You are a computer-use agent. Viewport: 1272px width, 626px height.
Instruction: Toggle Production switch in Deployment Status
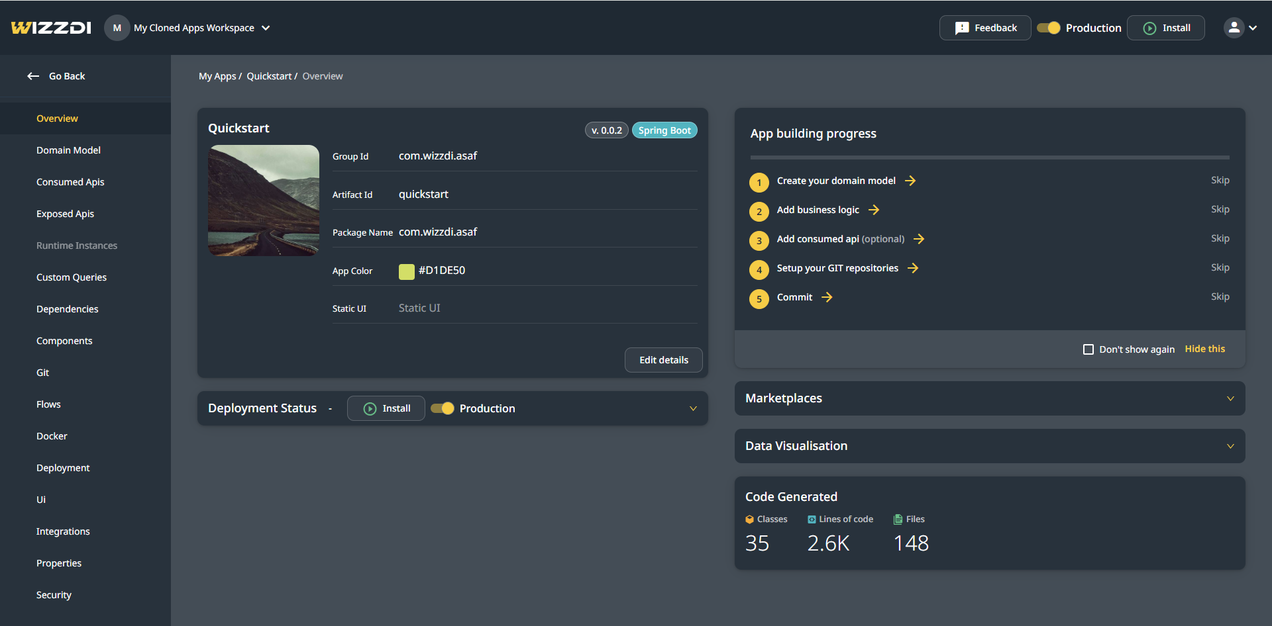click(x=443, y=408)
